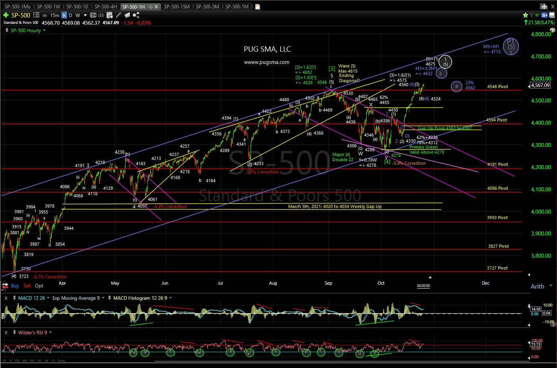Open the calculator/add study icon
Viewport: 557px width, 368px height.
(109, 15)
